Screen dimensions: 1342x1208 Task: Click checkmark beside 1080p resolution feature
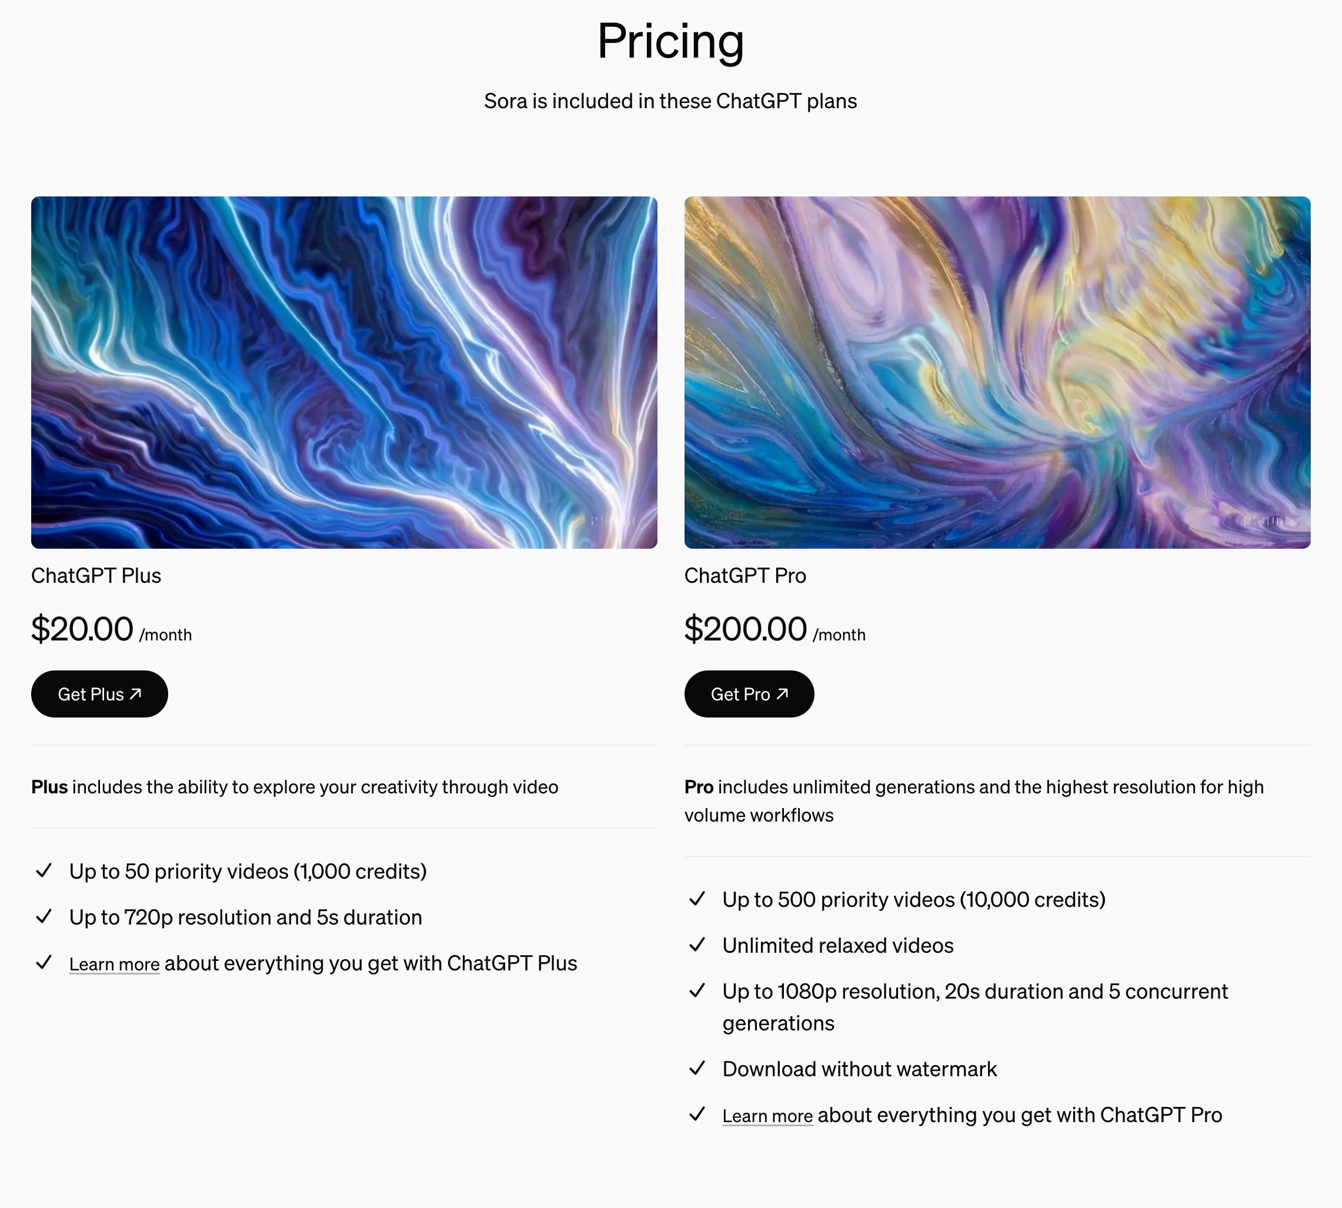tap(697, 990)
